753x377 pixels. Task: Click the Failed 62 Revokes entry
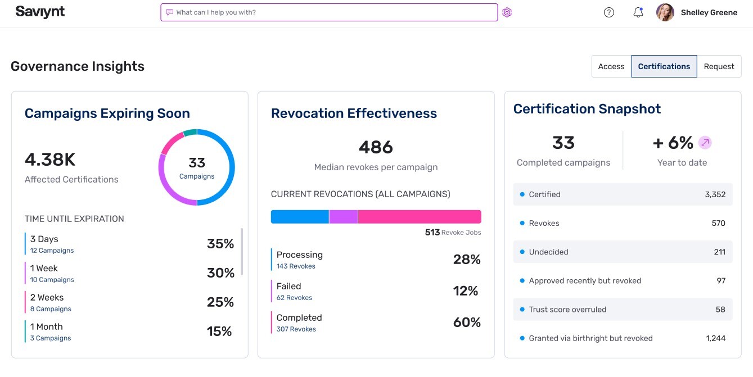(x=293, y=291)
